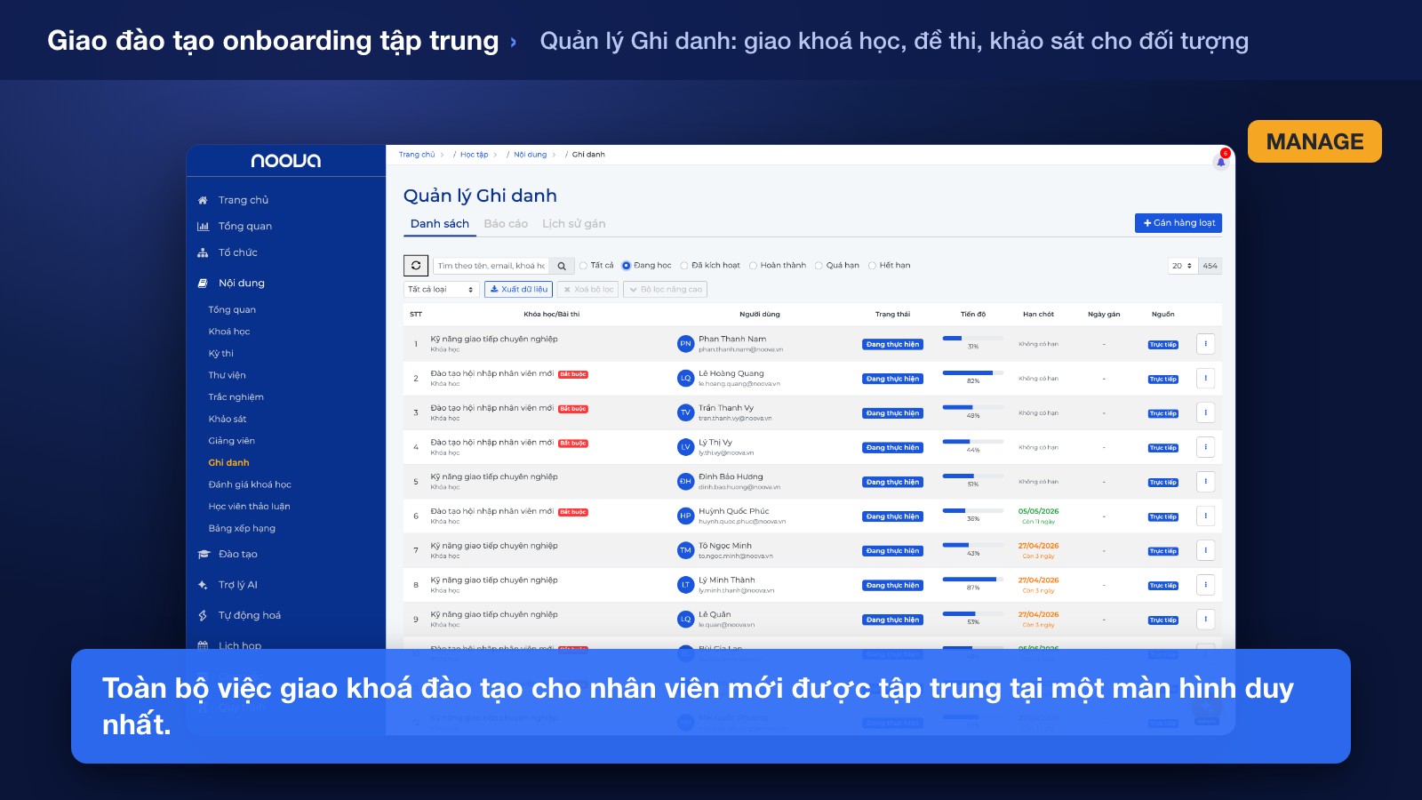Click the 87% progress bar of Lý Minh Thành
The image size is (1422, 800).
click(973, 579)
